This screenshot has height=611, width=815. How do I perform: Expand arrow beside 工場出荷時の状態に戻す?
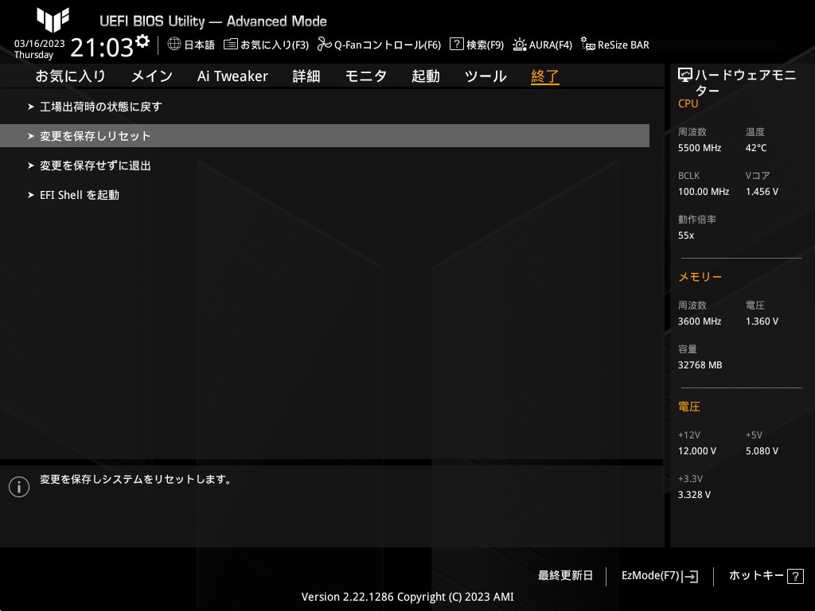pos(31,107)
